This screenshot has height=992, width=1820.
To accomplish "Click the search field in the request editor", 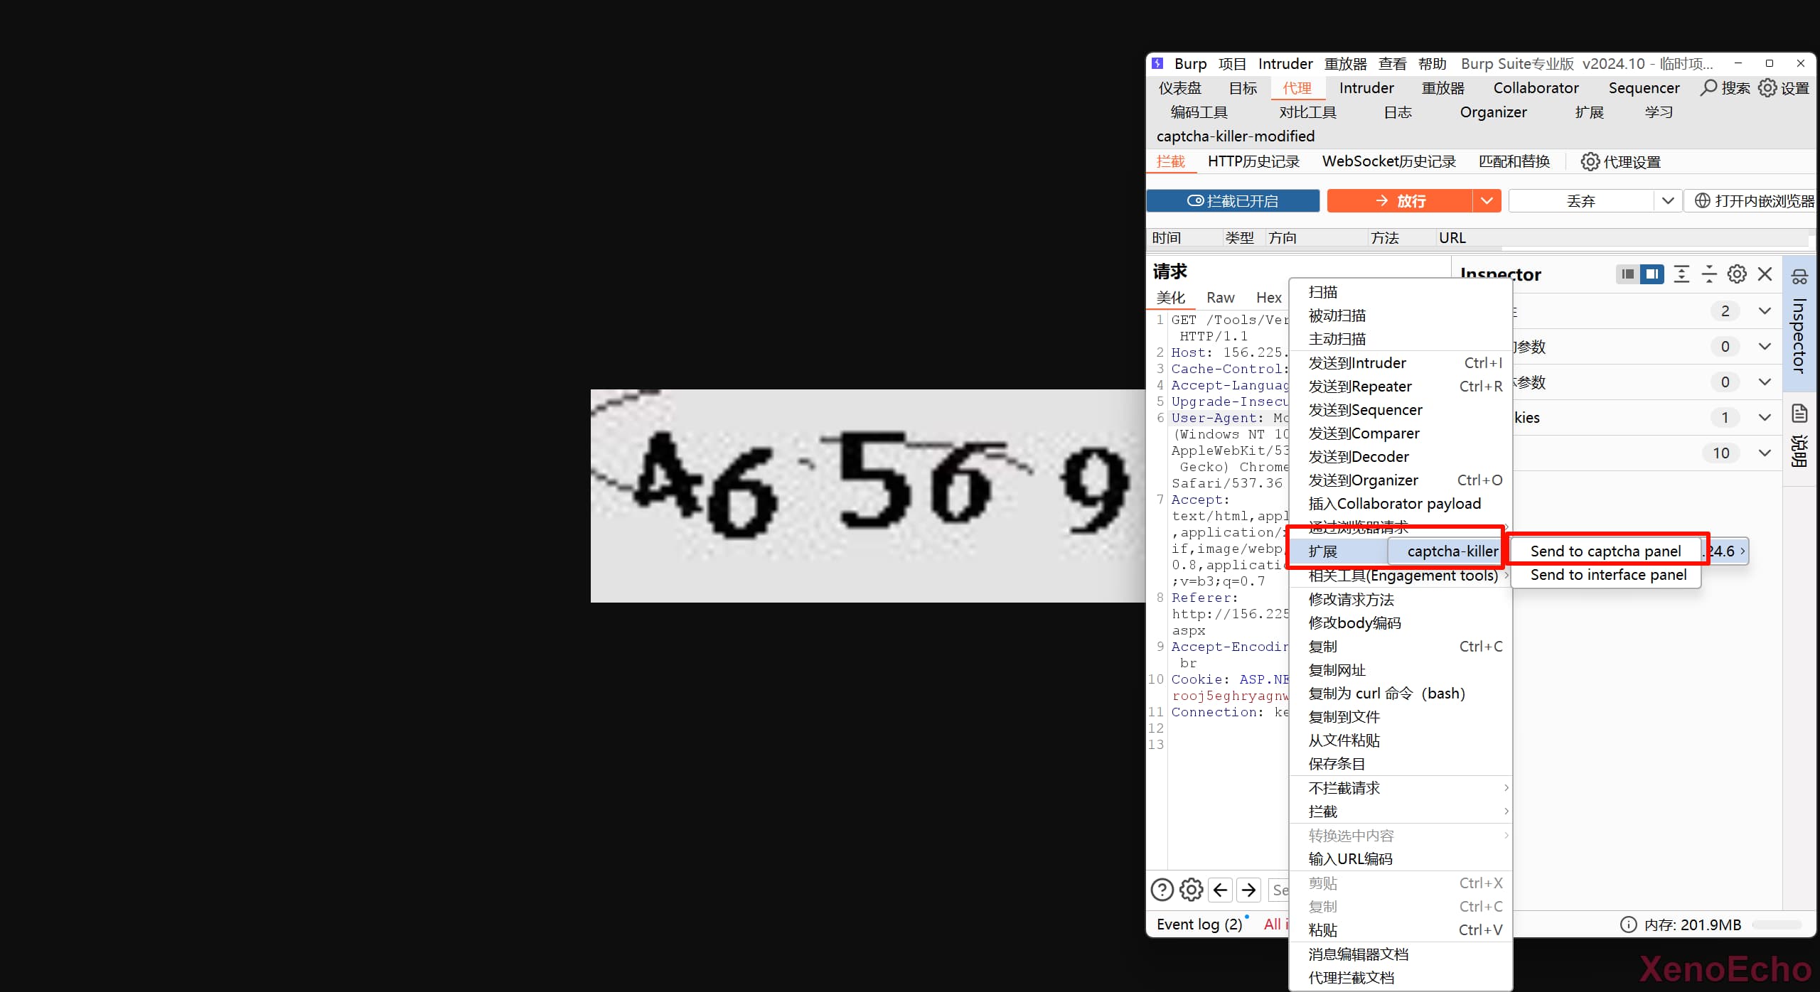I will point(1279,890).
